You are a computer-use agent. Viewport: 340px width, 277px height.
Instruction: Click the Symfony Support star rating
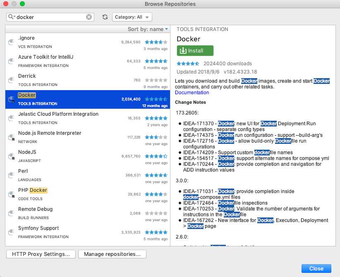pyautogui.click(x=156, y=232)
